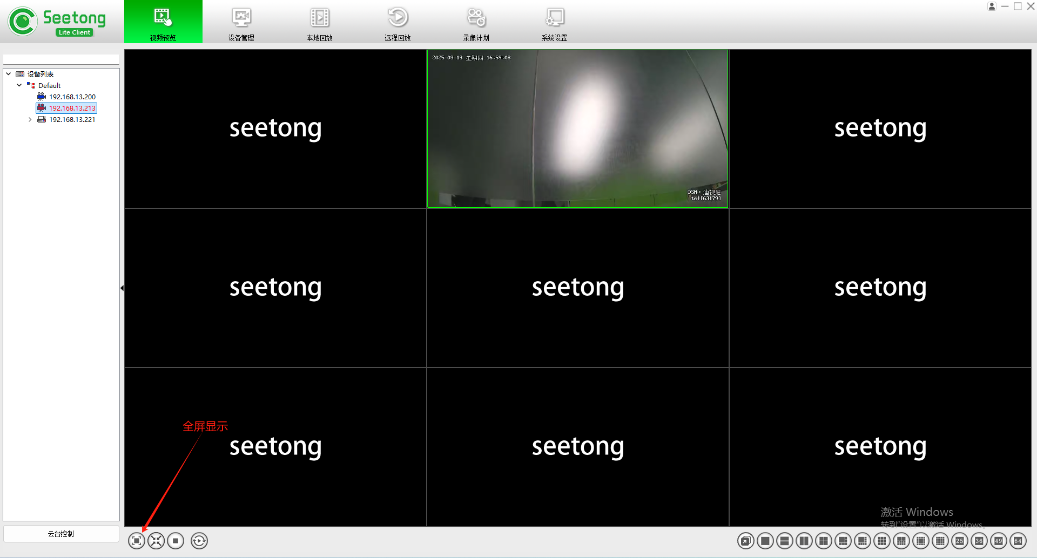Open the 本地回放 tab
Viewport: 1037px width, 558px height.
point(320,22)
